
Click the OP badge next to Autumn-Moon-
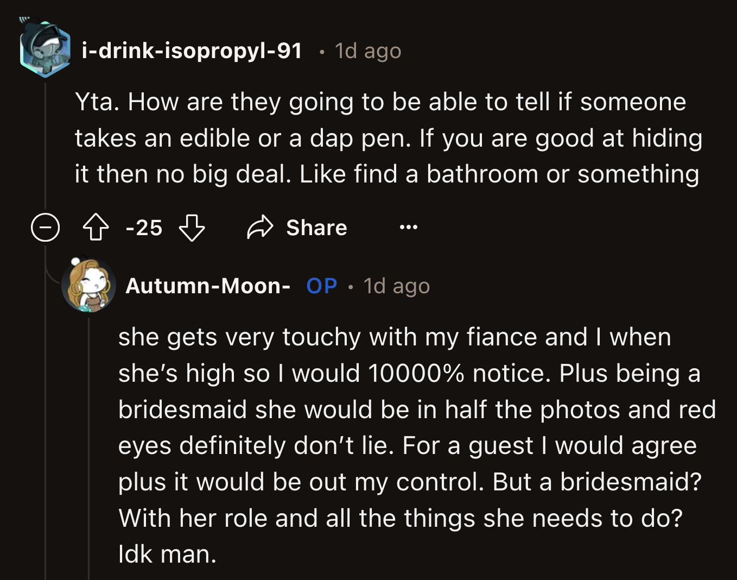tap(321, 286)
